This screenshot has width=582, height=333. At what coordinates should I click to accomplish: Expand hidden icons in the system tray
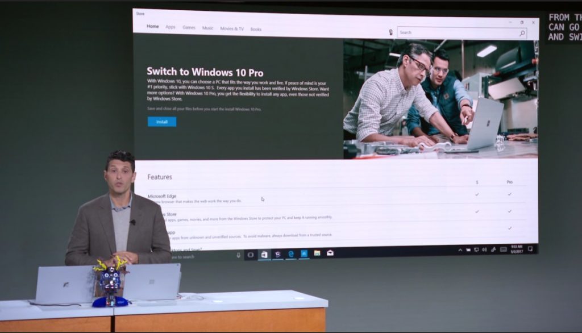(460, 249)
